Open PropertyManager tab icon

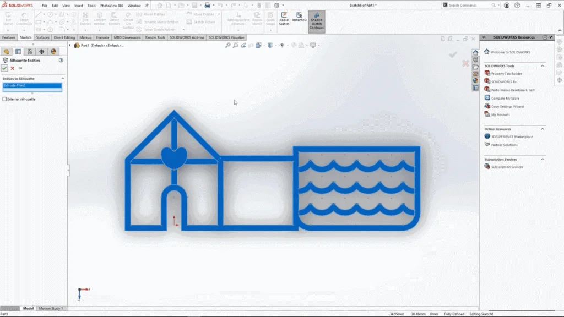tap(18, 52)
